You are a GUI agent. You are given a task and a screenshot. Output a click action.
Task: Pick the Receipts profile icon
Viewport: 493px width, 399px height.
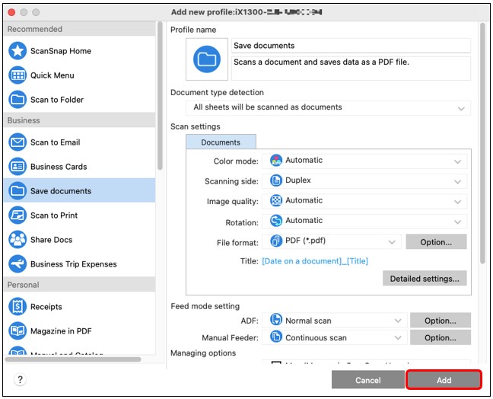17,307
